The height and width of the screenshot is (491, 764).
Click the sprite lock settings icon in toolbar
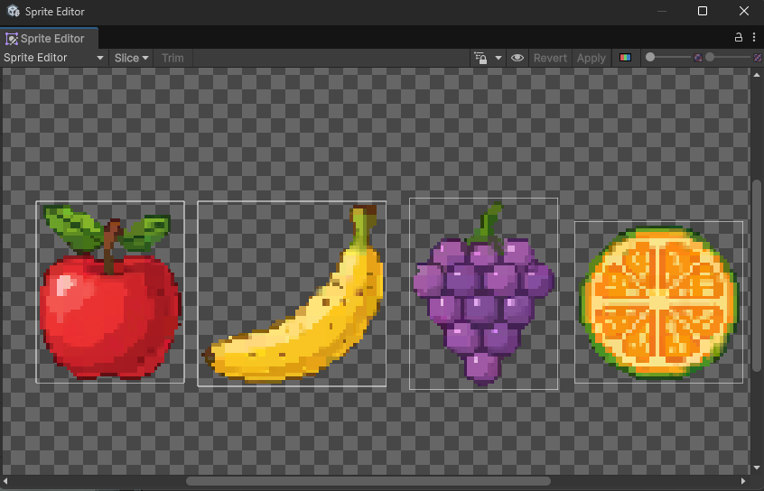tap(481, 58)
